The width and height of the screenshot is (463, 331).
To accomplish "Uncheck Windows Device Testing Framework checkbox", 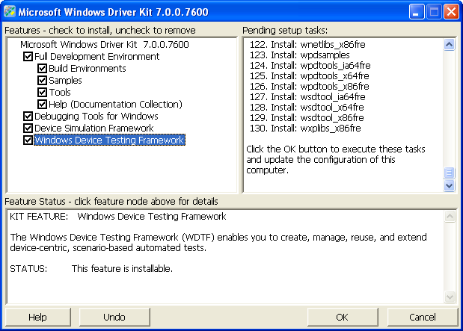I will pos(28,140).
